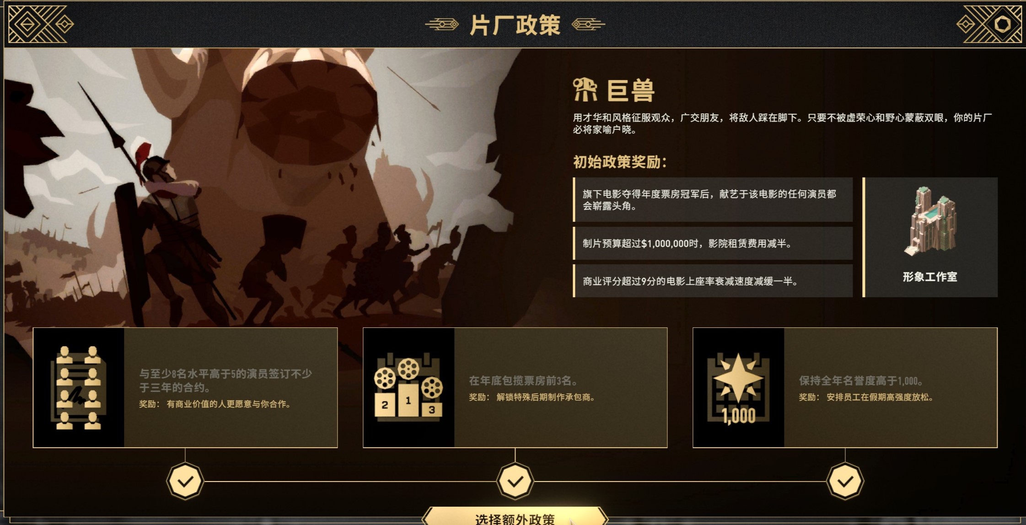Click the box office podium ranking icon
The width and height of the screenshot is (1026, 525).
(408, 388)
